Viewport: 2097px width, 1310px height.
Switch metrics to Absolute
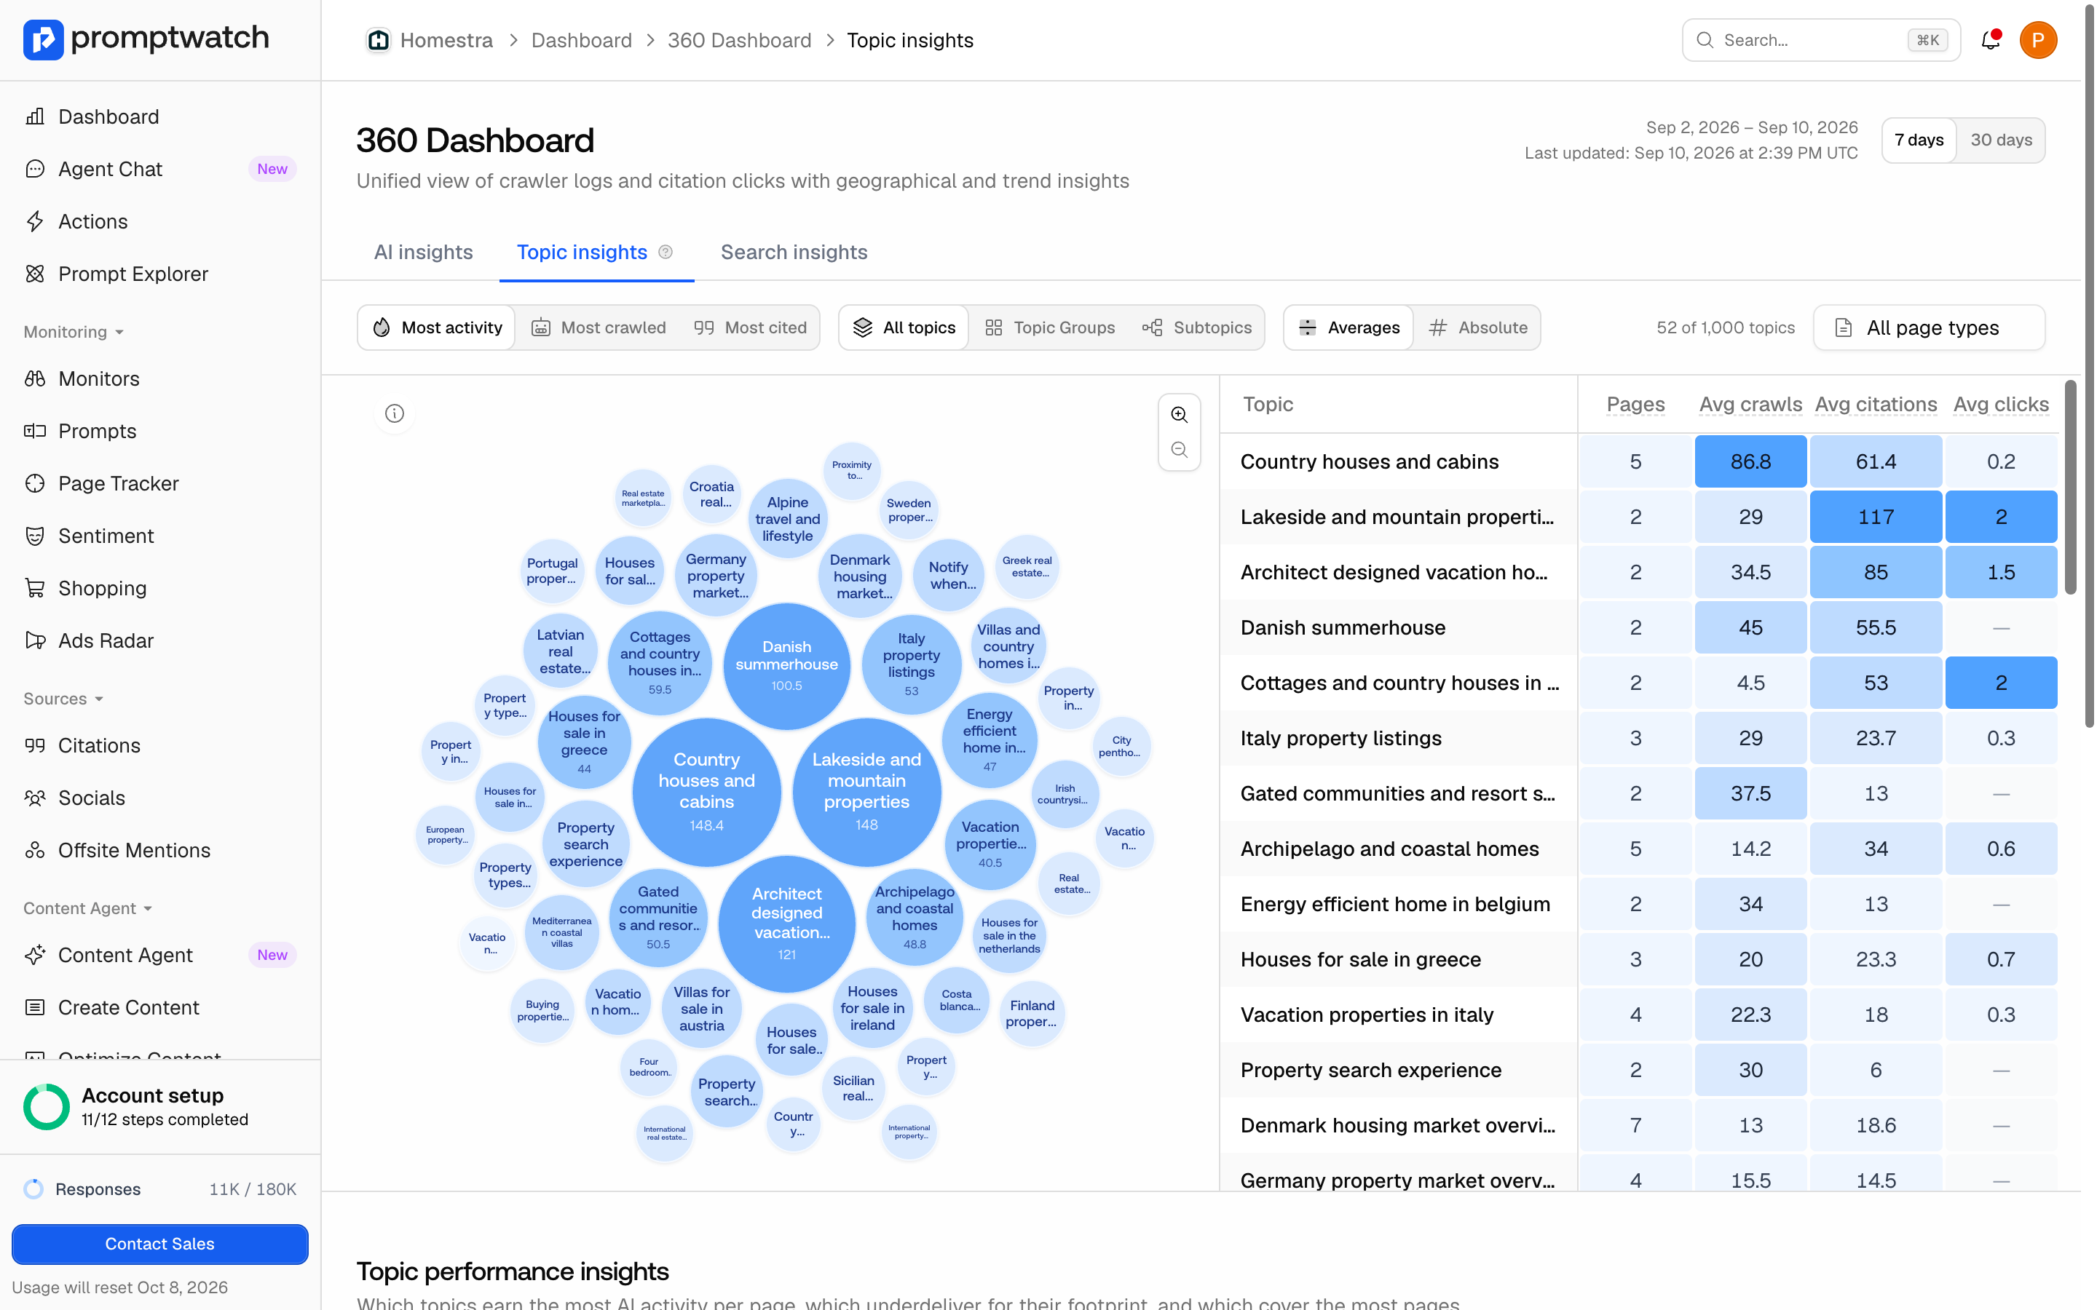1477,327
